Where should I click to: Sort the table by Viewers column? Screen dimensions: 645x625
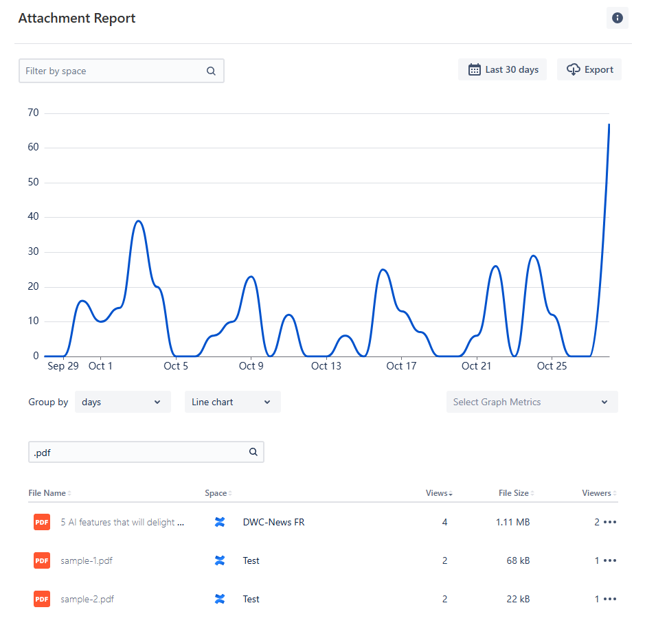point(599,493)
